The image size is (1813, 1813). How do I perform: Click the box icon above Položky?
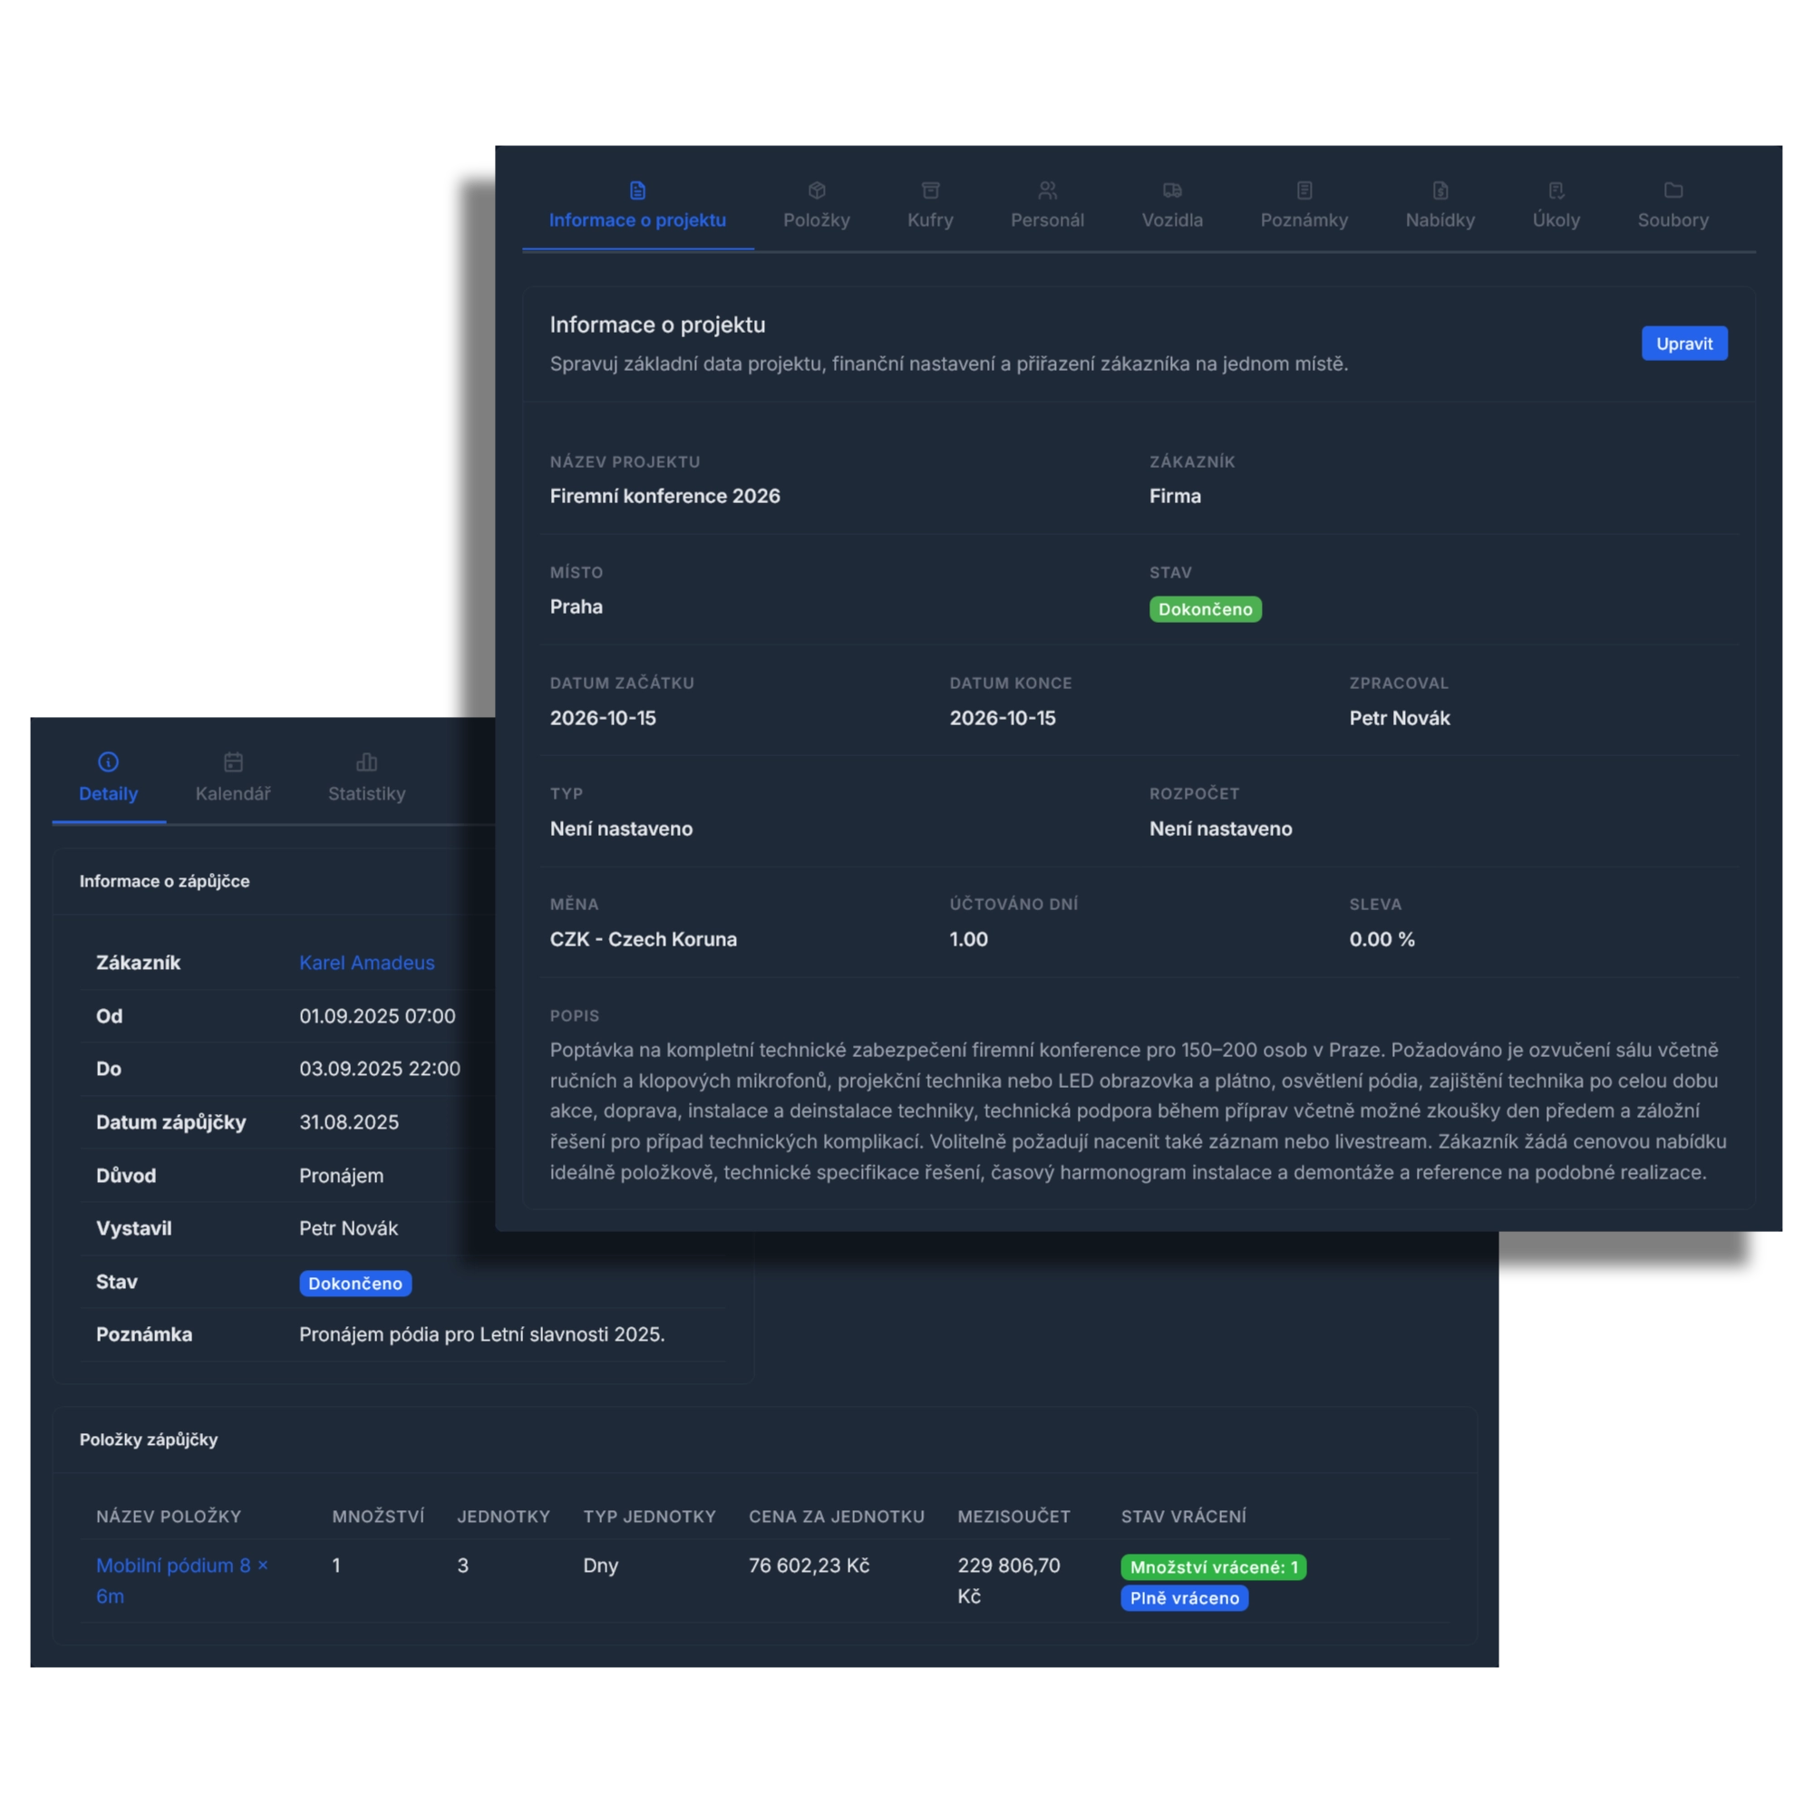pos(817,190)
